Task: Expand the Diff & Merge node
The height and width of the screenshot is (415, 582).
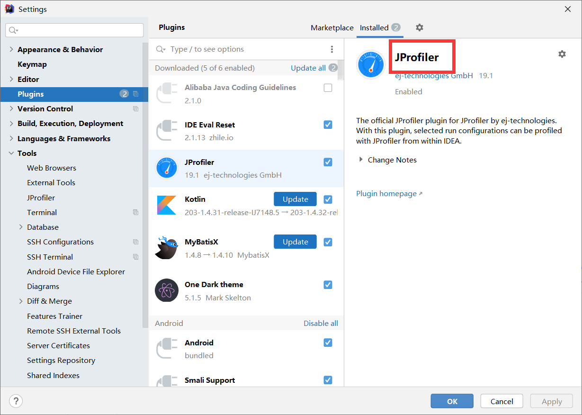Action: (21, 301)
